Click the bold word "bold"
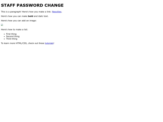 click(x=30, y=16)
